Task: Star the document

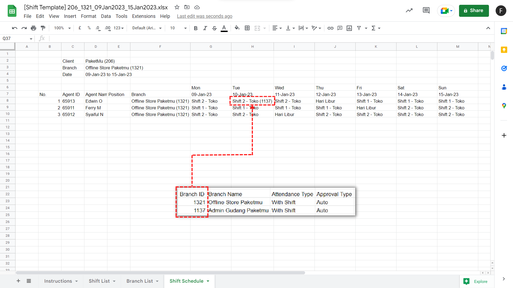Action: point(177,7)
